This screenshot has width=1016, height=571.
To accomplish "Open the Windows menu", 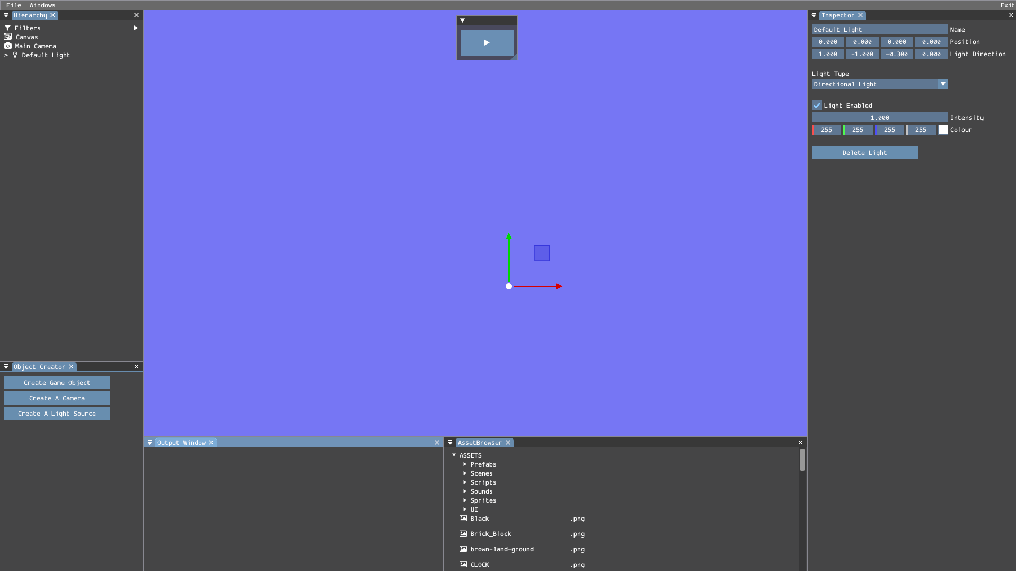I will pos(42,5).
